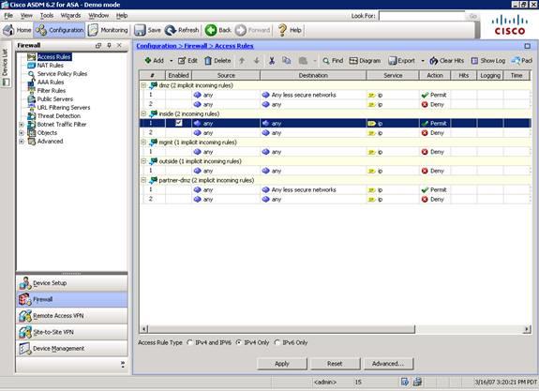539x391 pixels.
Task: Open Public Servers in Firewall tree
Action: (55, 99)
